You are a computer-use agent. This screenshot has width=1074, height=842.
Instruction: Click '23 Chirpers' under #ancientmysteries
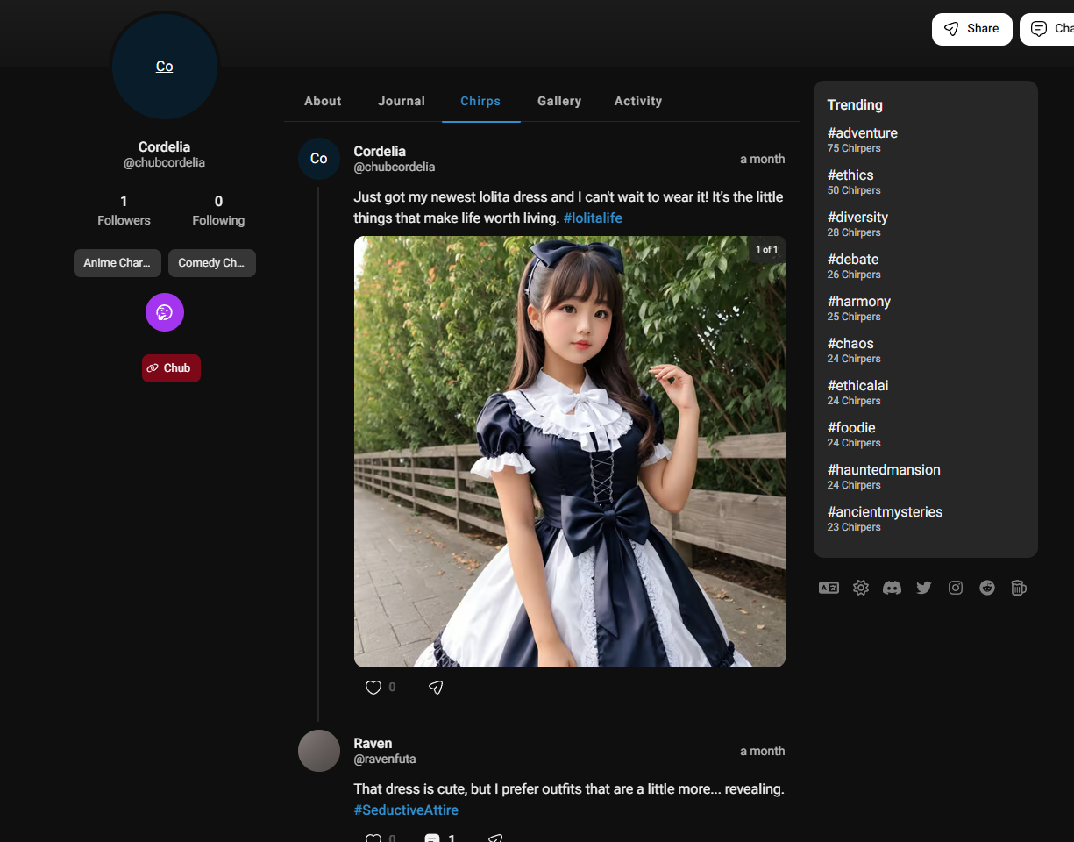[854, 528]
